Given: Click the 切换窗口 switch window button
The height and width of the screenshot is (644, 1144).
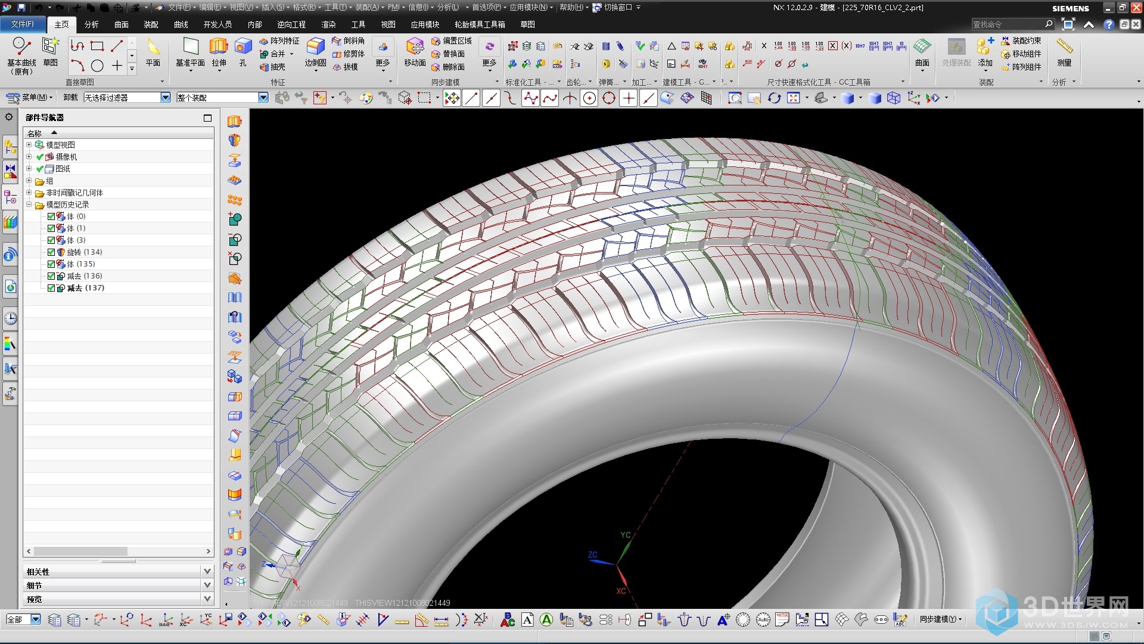Looking at the screenshot, I should tap(617, 7).
